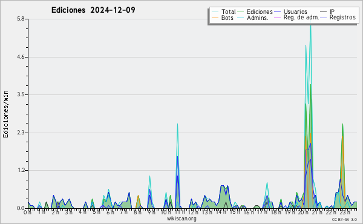Select the Registros legend entry

pos(342,18)
